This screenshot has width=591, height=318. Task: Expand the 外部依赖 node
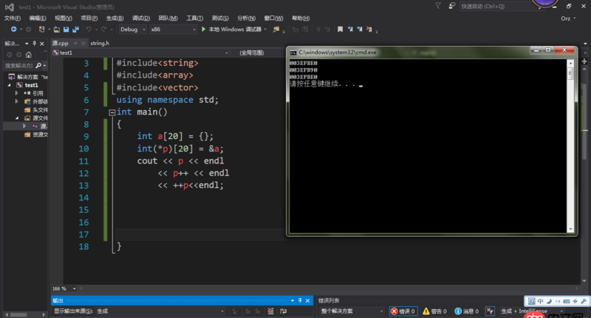16,101
